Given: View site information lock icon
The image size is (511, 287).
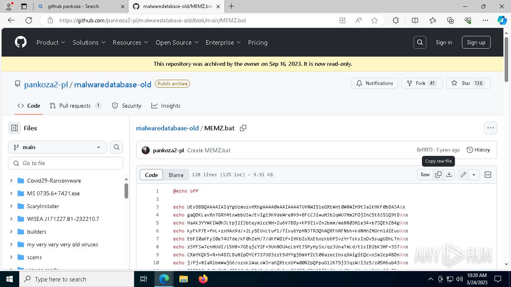Looking at the screenshot, I should point(50,20).
